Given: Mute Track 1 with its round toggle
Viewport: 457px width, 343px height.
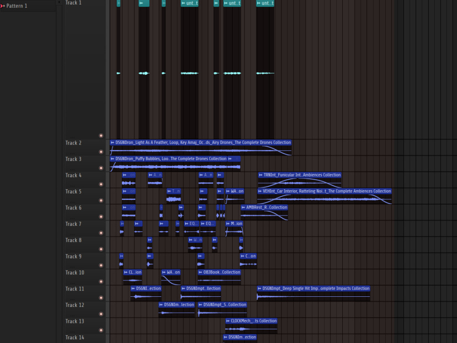Looking at the screenshot, I should pyautogui.click(x=101, y=136).
